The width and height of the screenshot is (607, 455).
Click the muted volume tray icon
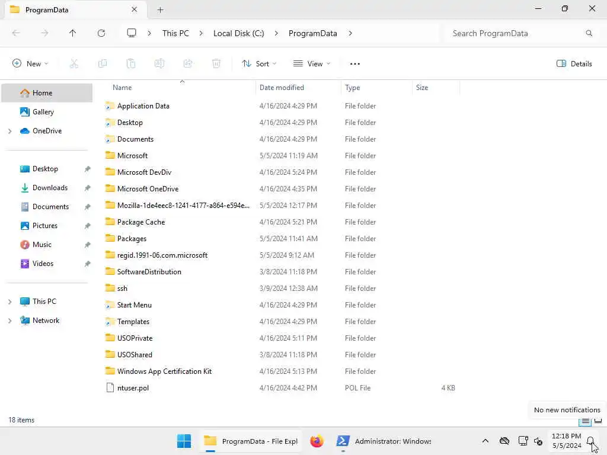538,441
